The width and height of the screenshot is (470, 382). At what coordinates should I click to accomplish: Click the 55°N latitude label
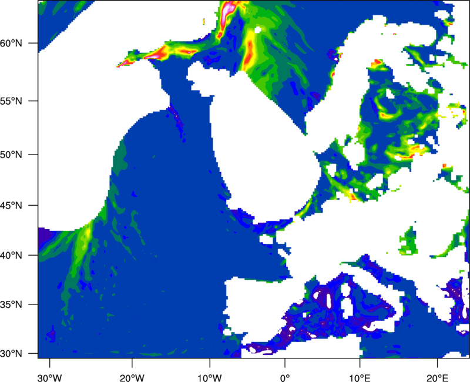pos(11,101)
